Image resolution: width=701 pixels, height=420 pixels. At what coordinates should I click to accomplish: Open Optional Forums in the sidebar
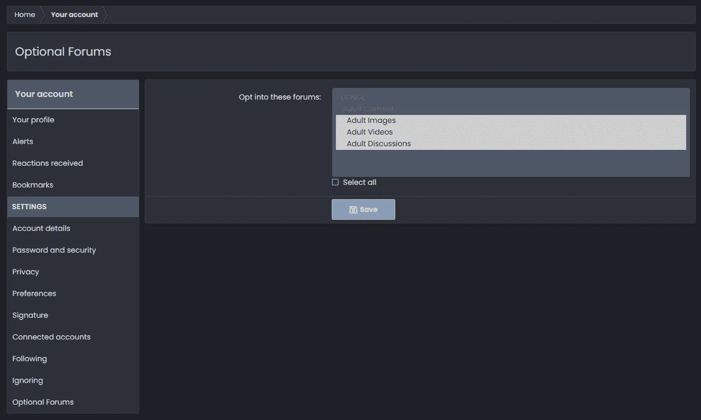(x=73, y=403)
